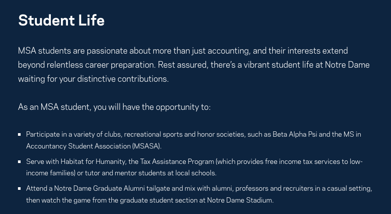Click the first bullet point square marker

[20, 134]
